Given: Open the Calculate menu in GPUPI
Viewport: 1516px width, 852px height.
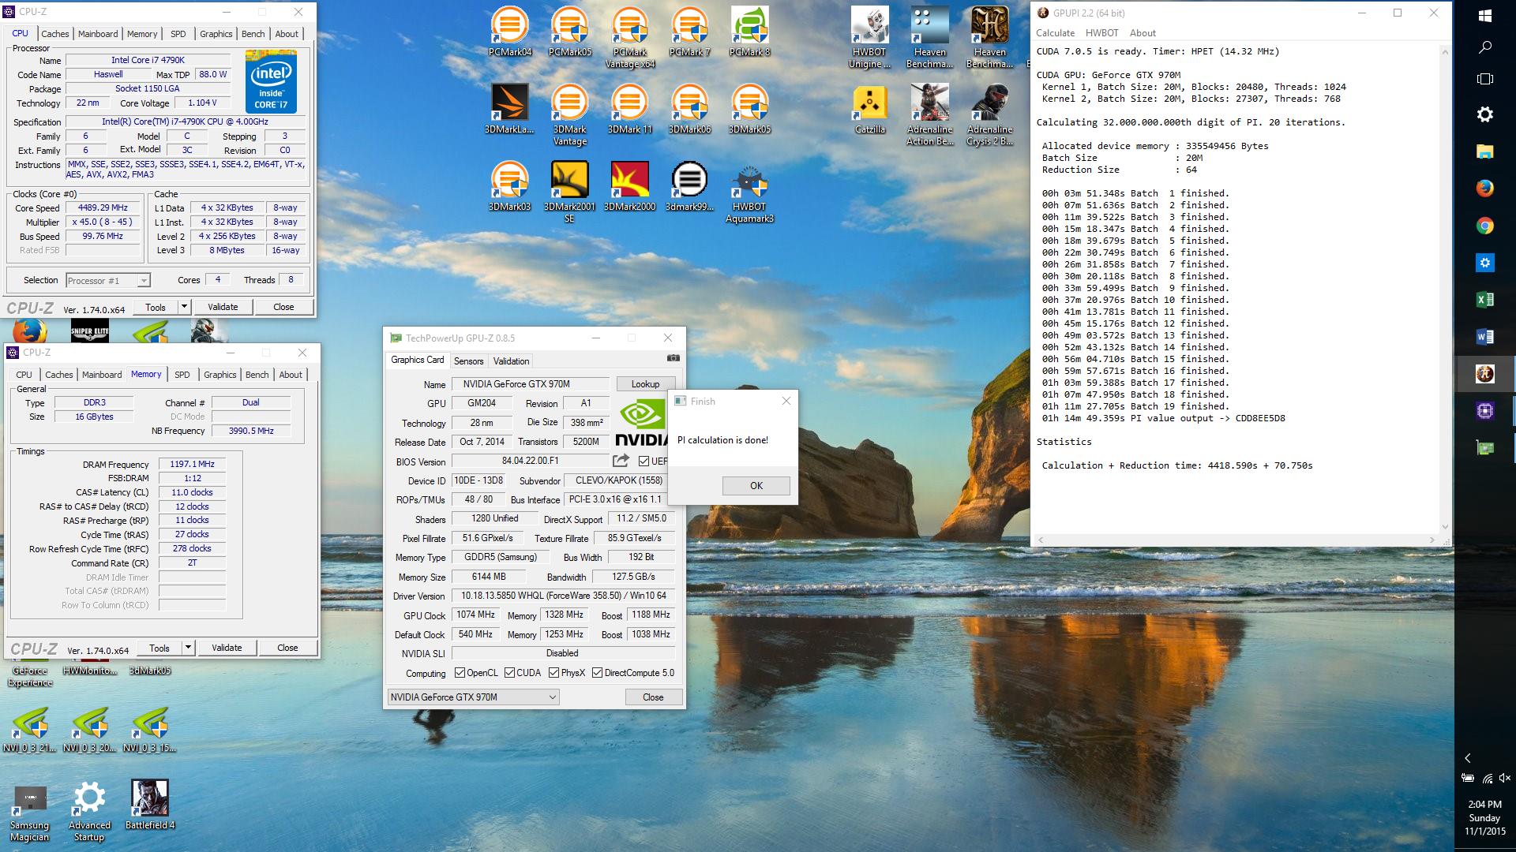Looking at the screenshot, I should tap(1055, 33).
